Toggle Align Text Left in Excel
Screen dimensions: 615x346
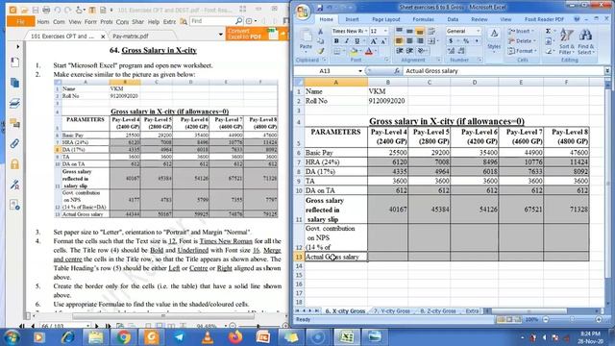point(400,40)
